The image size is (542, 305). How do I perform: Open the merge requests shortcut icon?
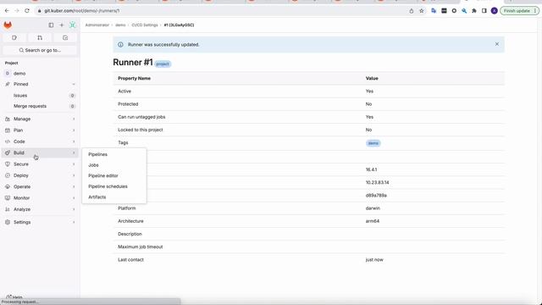click(40, 37)
